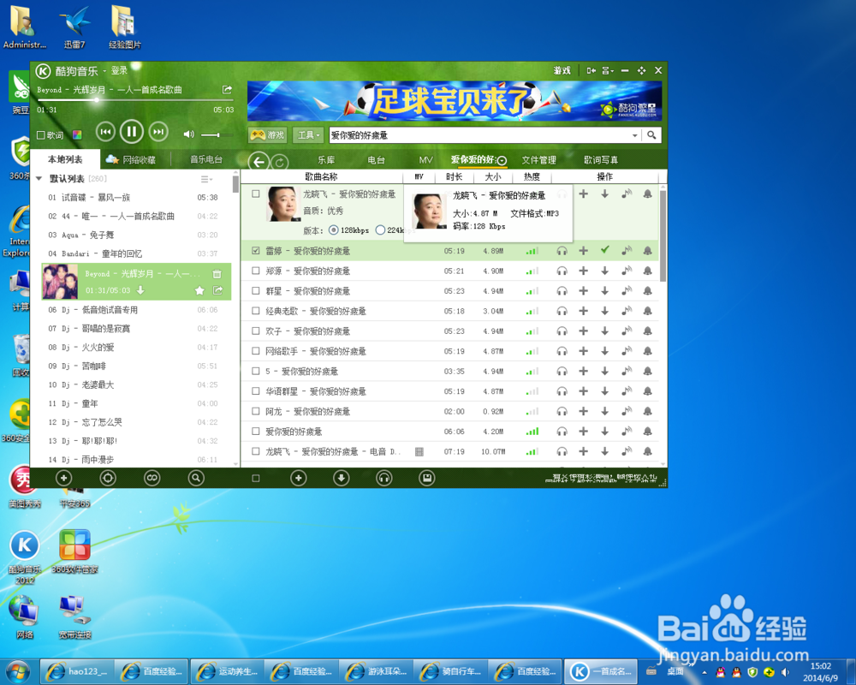The image size is (856, 685).
Task: Click the share icon beside song title
Action: [x=227, y=89]
